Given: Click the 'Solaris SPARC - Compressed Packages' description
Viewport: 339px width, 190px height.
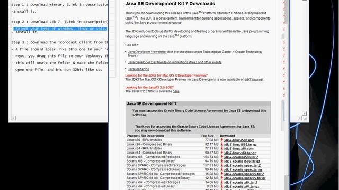Looking at the screenshot, I should (x=156, y=165).
